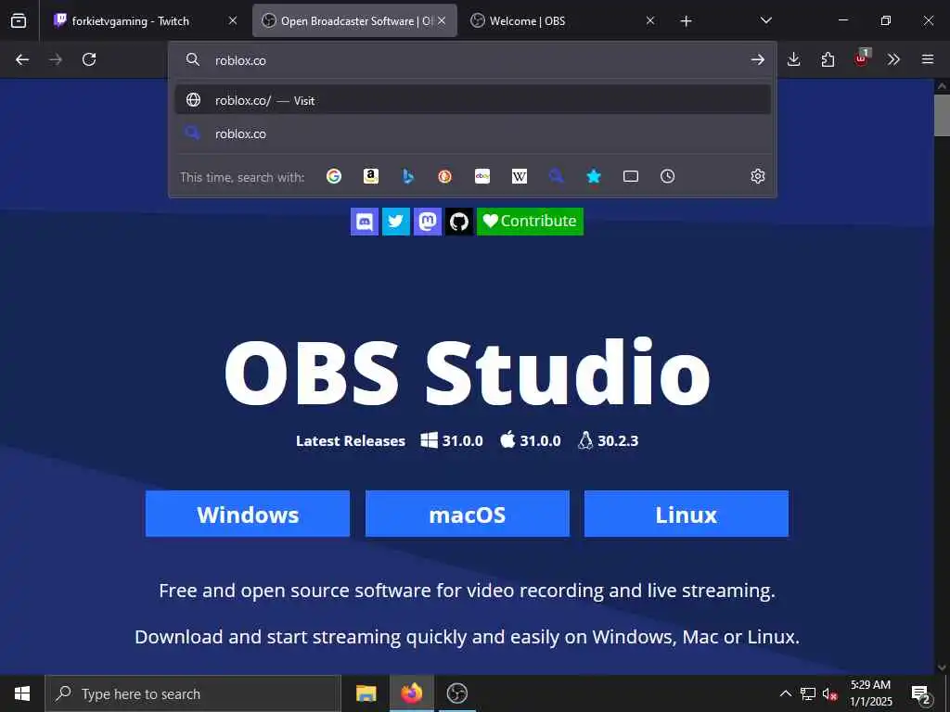This screenshot has width=950, height=712.
Task: Search this time with DuckDuckGo
Action: point(444,176)
